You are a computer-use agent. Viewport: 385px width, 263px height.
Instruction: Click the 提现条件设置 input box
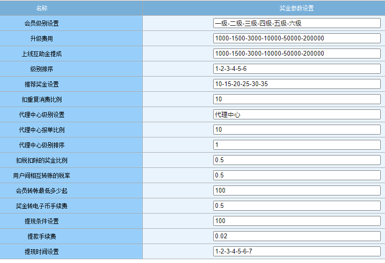tap(297, 221)
